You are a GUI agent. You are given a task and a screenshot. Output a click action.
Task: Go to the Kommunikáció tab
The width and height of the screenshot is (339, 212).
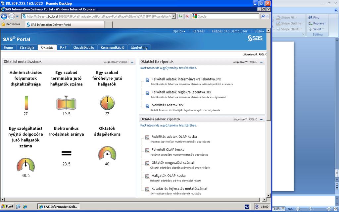tap(113, 47)
